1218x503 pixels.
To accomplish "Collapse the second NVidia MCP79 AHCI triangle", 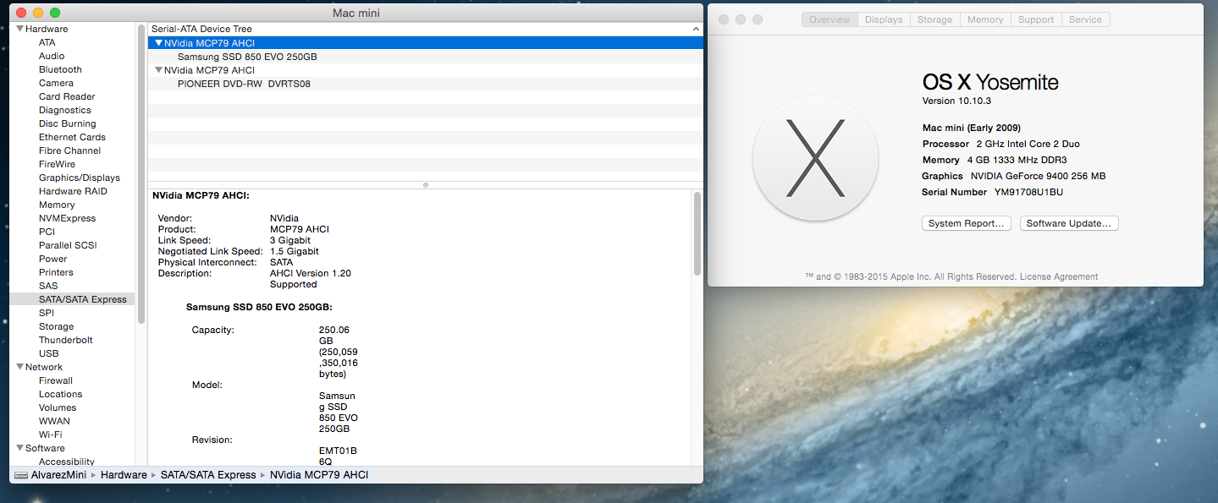I will (x=158, y=69).
